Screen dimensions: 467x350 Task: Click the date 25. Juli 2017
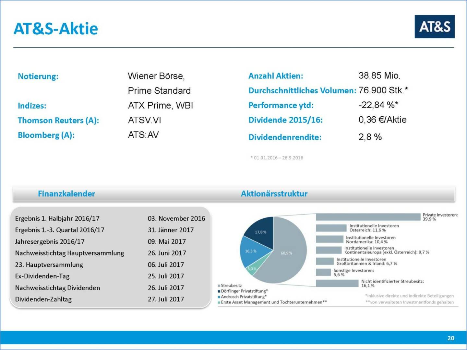(166, 276)
